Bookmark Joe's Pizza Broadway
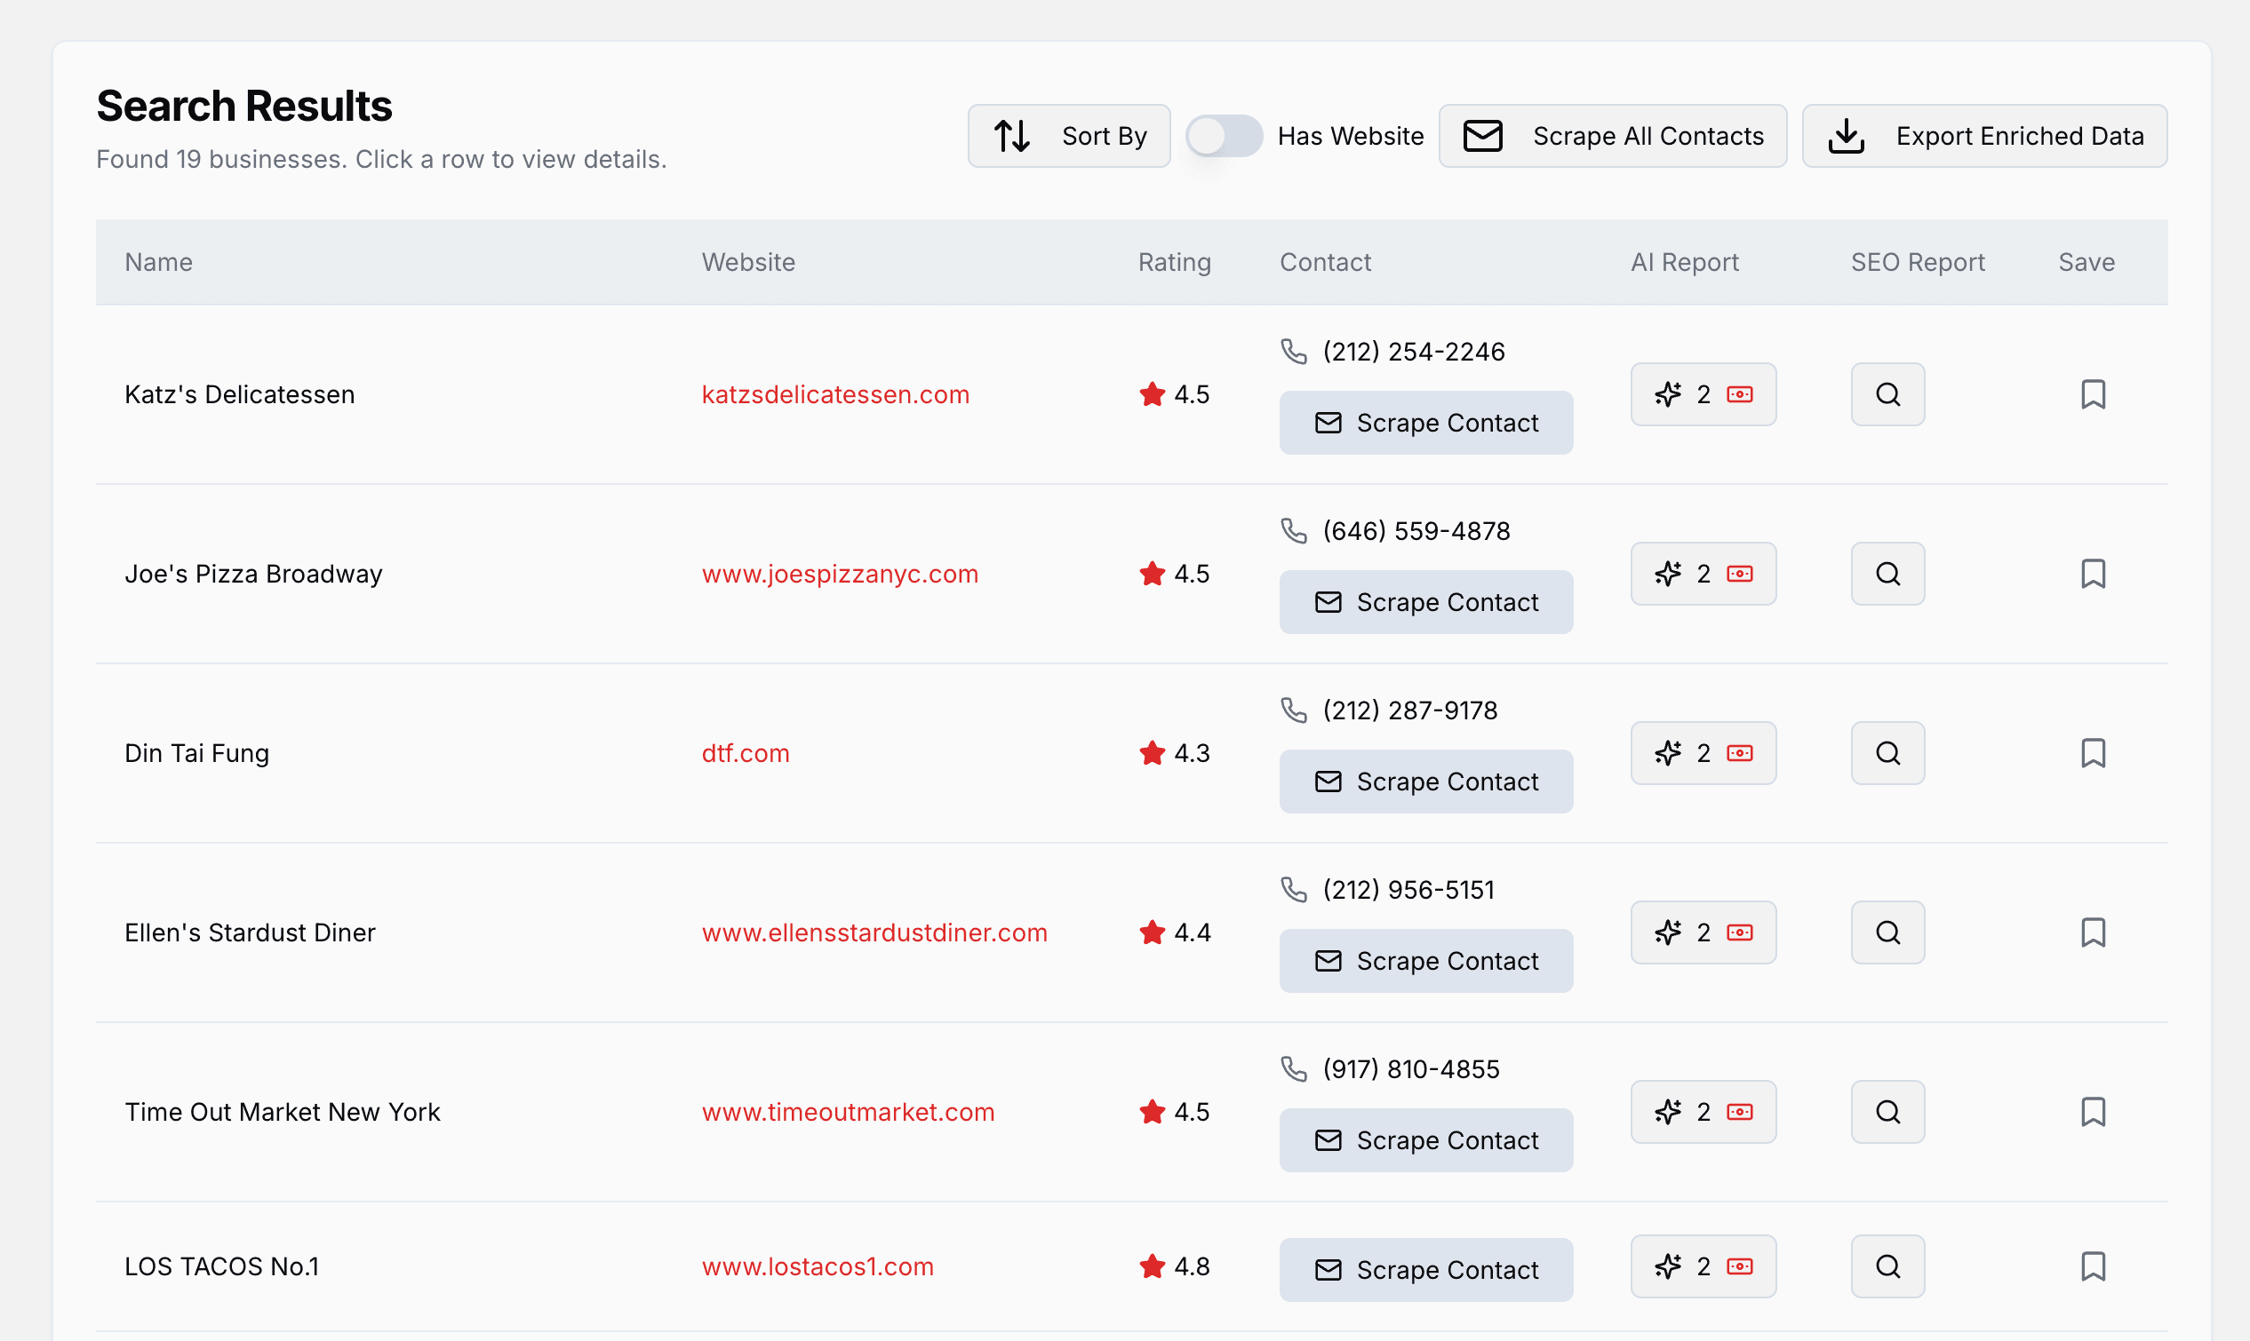 [x=2093, y=574]
